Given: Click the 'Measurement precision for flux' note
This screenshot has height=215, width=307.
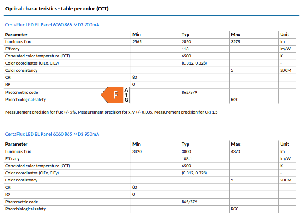Looking at the screenshot, I should coord(111,112).
